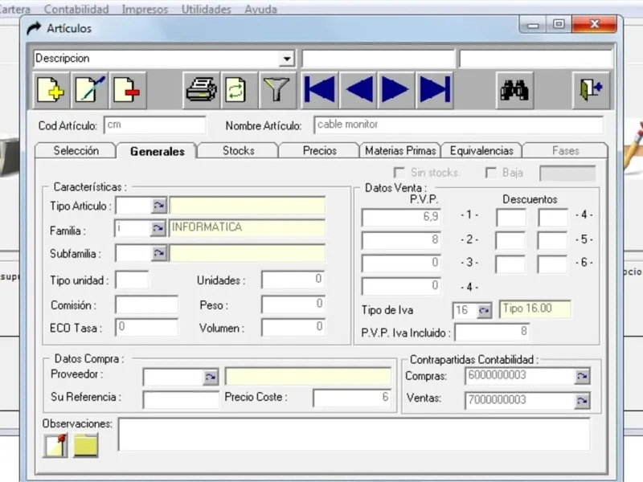The width and height of the screenshot is (643, 482).
Task: Click the yellow folder icon
Action: (x=86, y=446)
